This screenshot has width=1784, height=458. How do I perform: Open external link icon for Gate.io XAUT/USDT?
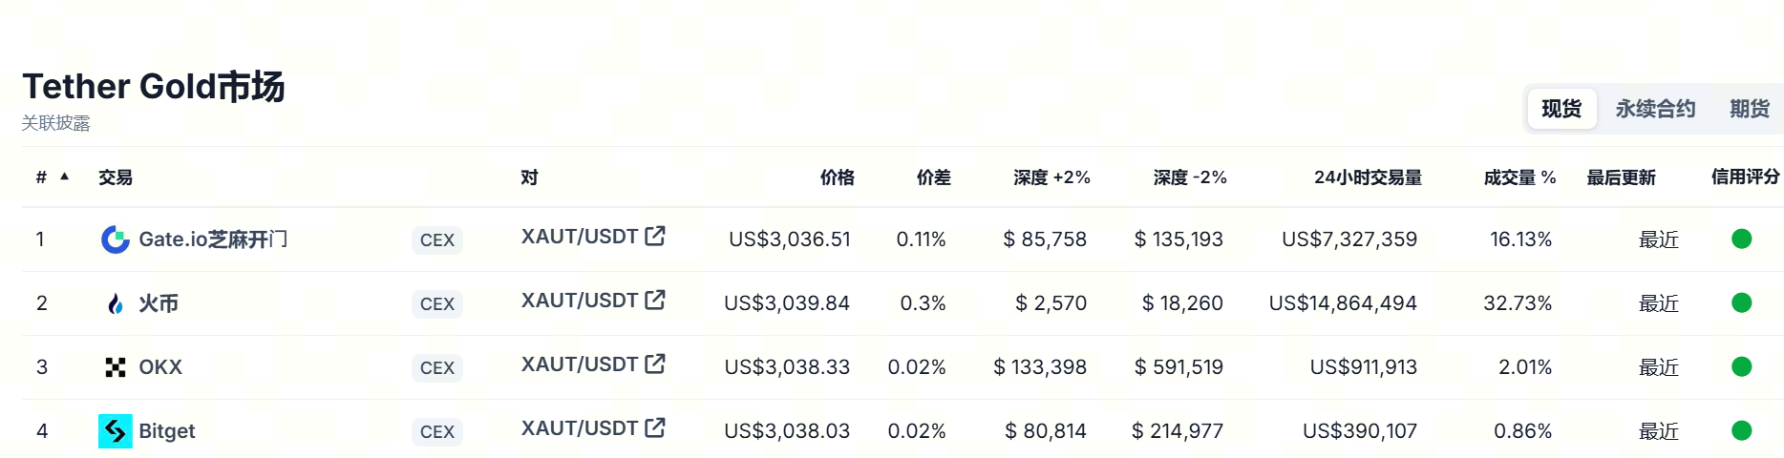655,236
